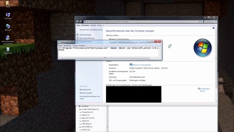Click the control panel icon in address bar
Image resolution: width=234 pixels, height=132 pixels.
coord(85,22)
